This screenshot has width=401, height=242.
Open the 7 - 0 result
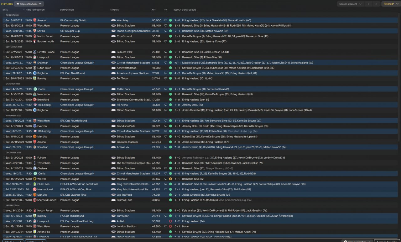177,147
